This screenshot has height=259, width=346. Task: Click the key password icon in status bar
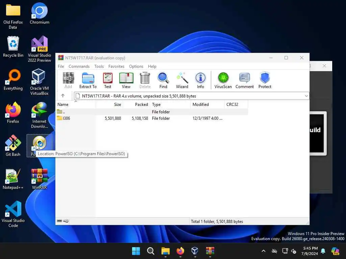66,221
